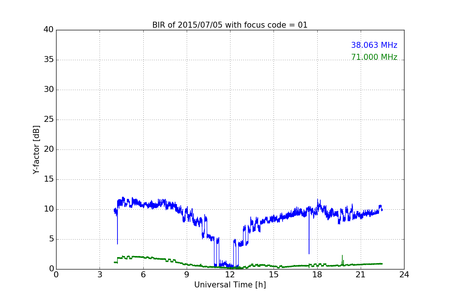Click x-axis tick label 15

click(274, 275)
